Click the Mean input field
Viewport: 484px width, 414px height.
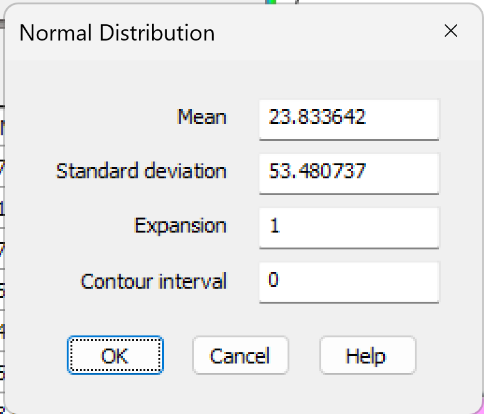point(349,119)
